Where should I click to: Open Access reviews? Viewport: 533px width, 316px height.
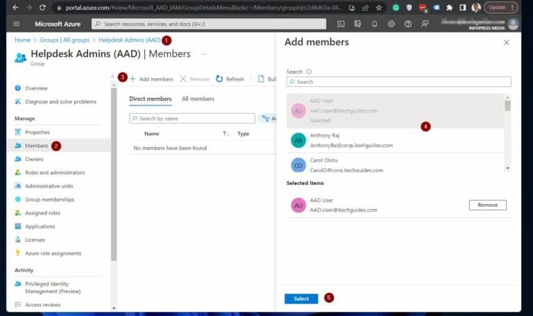(x=42, y=305)
